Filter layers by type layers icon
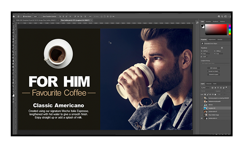 coord(218,88)
